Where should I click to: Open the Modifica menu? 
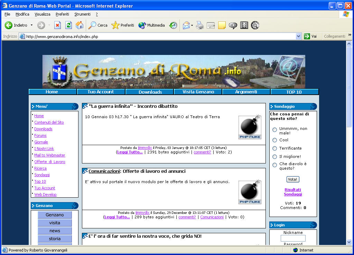(x=22, y=14)
